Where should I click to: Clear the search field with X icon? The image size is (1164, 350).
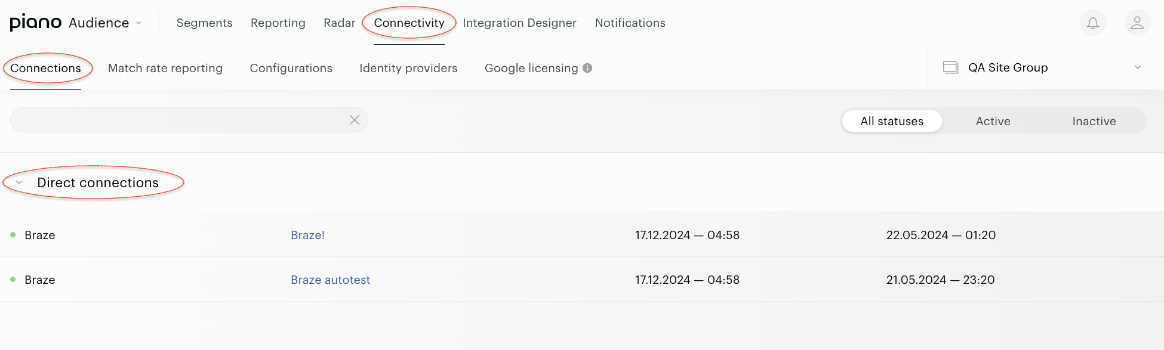pos(355,120)
